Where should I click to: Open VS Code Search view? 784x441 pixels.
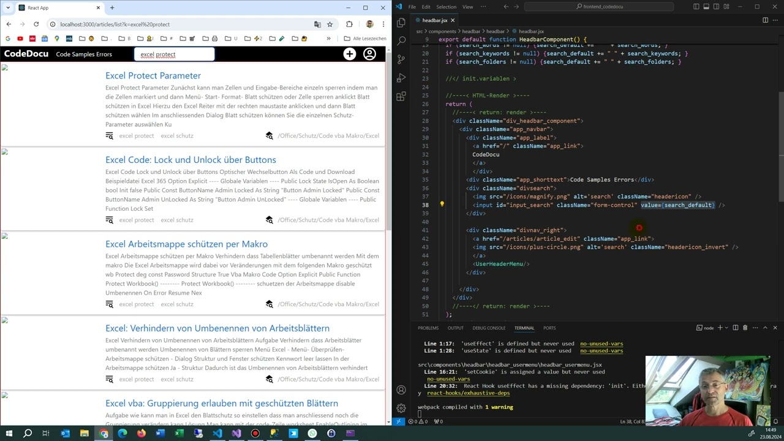point(401,40)
